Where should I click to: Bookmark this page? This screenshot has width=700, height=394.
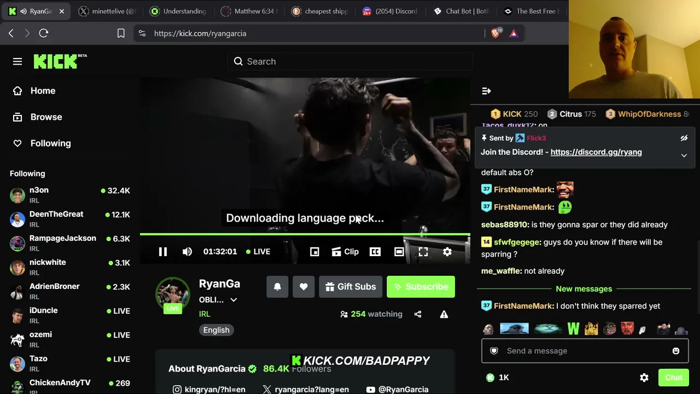(x=121, y=33)
